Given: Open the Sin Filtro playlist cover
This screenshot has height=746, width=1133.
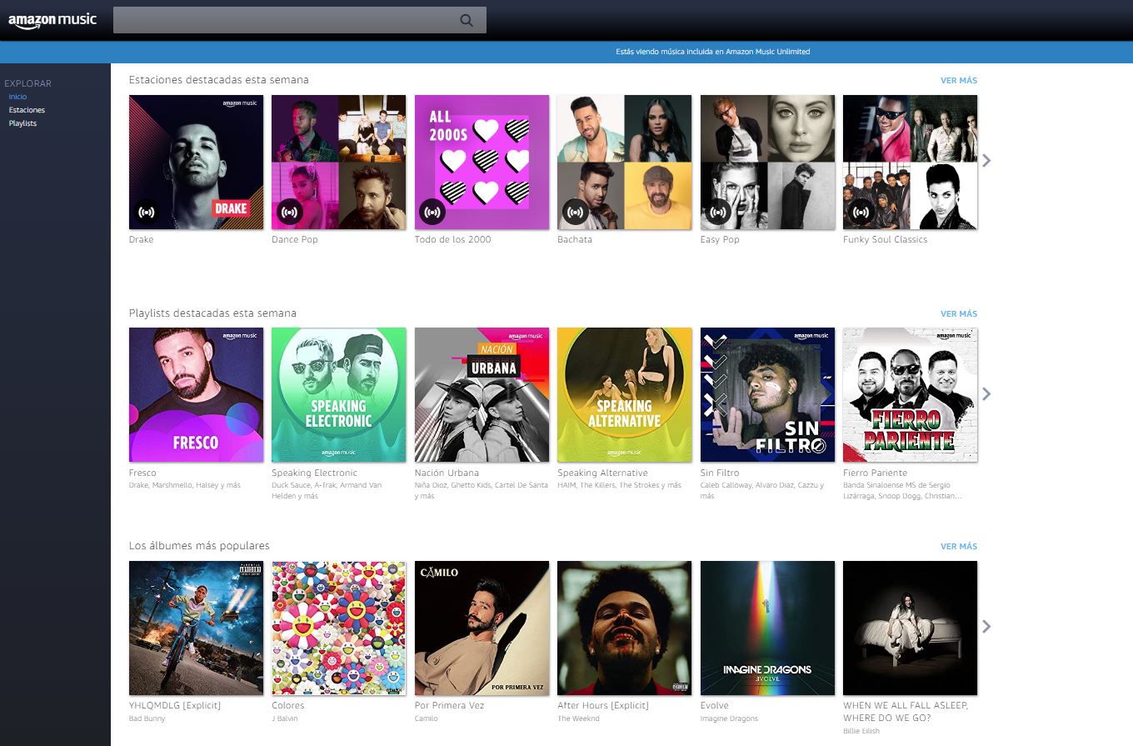Looking at the screenshot, I should click(768, 395).
